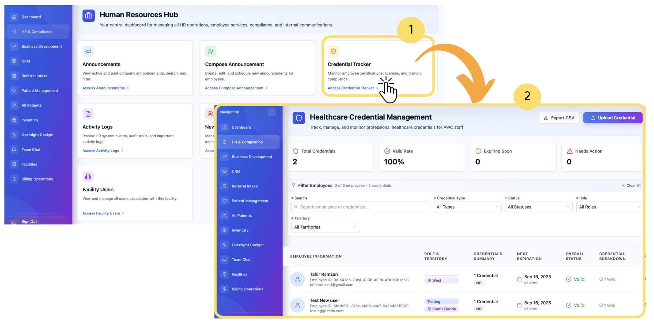This screenshot has height=325, width=654.
Task: Open the Credential Type dropdown
Action: click(467, 207)
